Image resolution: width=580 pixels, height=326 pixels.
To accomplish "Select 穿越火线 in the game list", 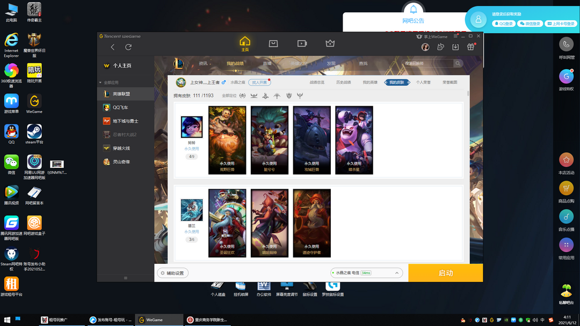I will click(126, 148).
